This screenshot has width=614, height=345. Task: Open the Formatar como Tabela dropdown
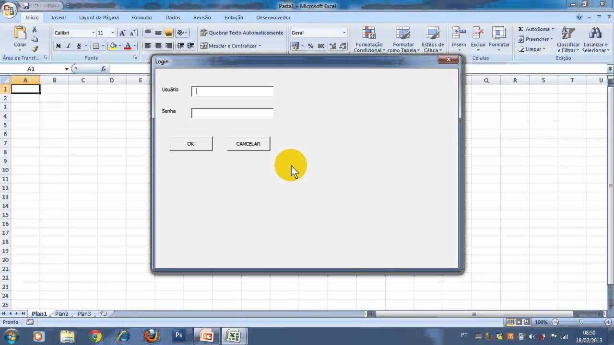403,39
